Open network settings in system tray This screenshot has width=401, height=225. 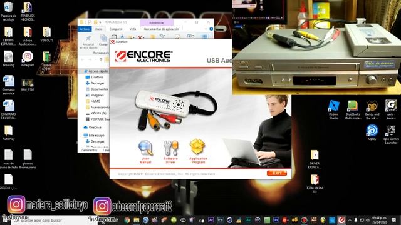(362, 220)
